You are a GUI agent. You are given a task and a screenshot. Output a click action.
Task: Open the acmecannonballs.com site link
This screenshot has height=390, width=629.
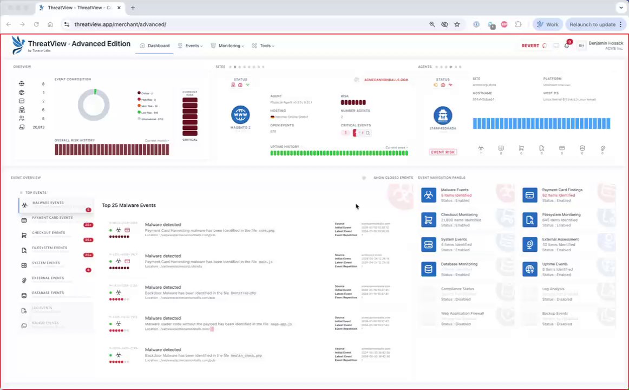386,80
